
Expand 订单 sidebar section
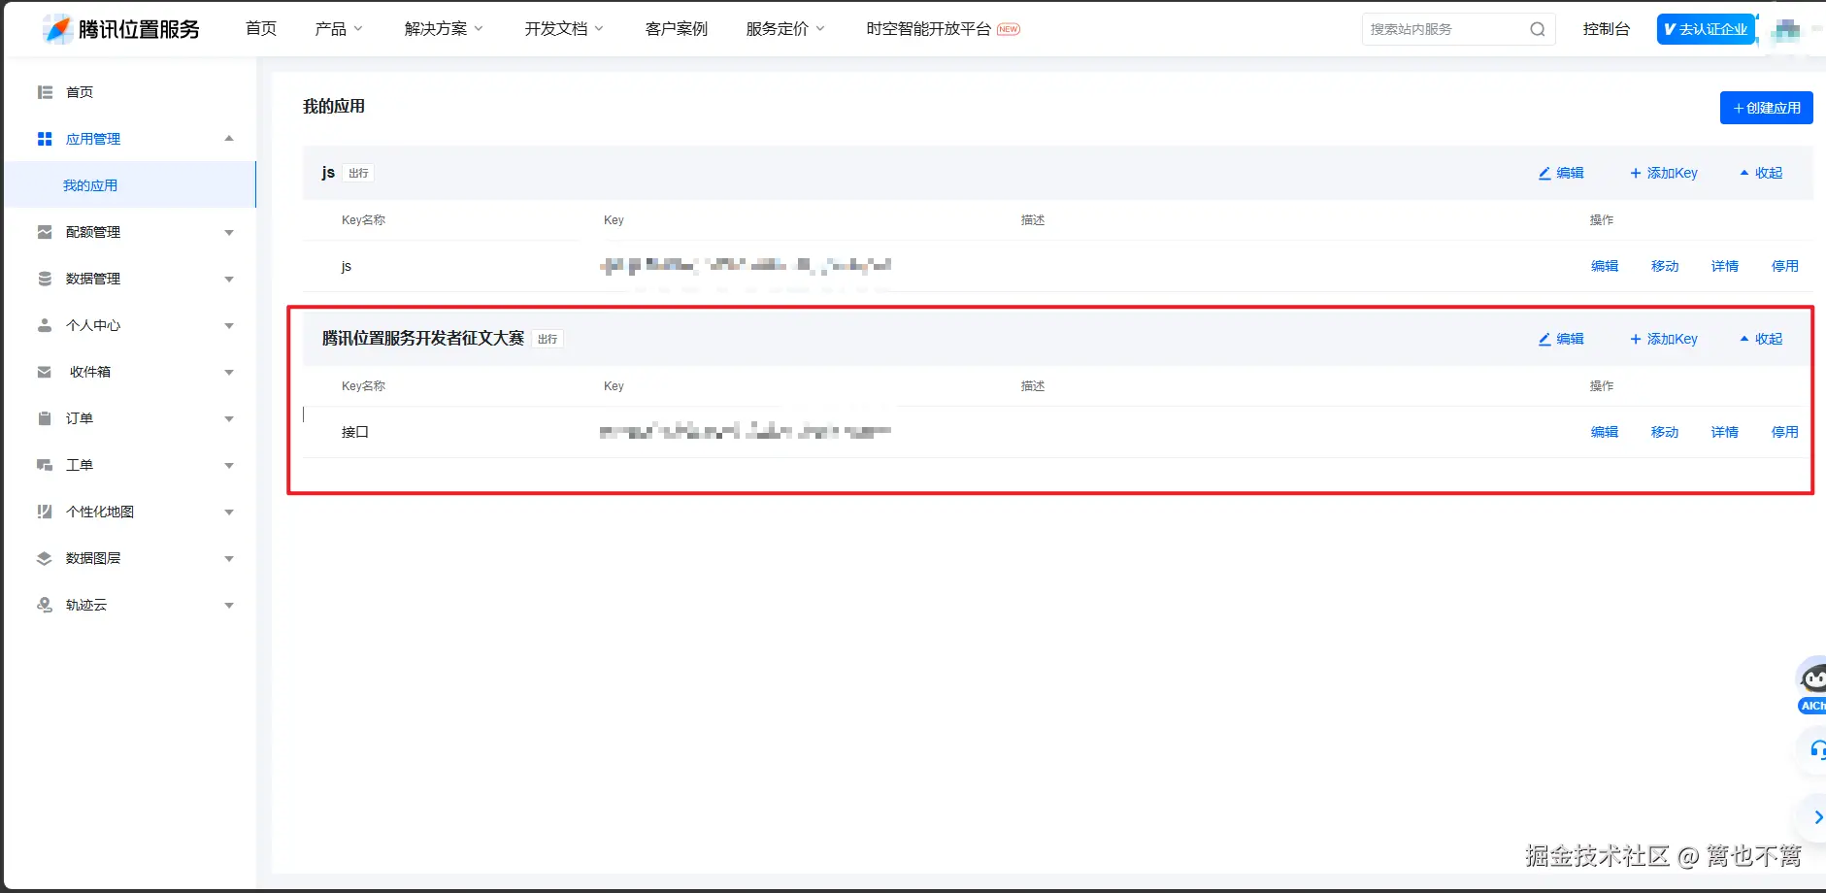[x=229, y=419]
